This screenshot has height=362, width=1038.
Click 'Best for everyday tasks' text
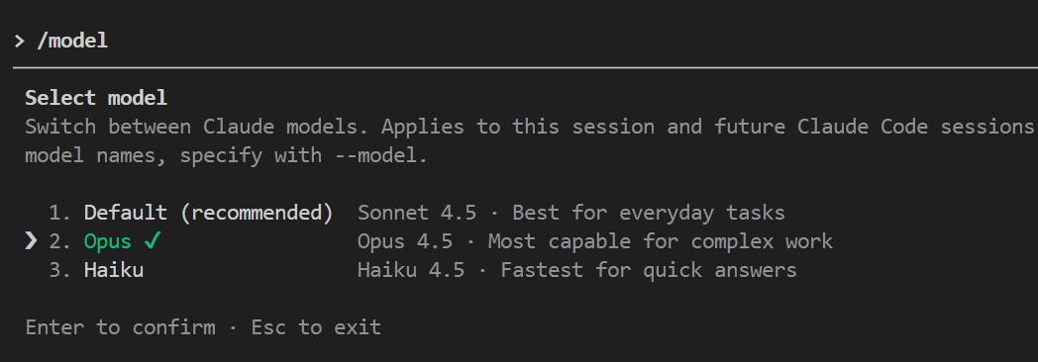pos(649,213)
